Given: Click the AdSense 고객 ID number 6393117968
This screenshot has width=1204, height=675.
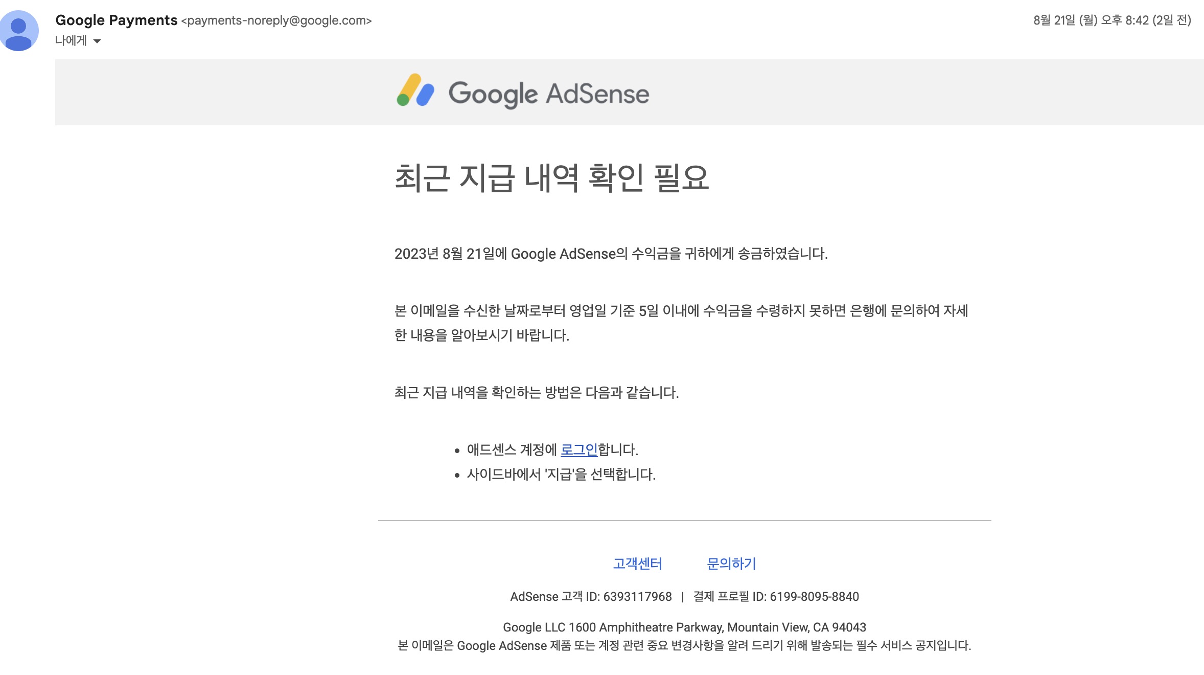Looking at the screenshot, I should click(637, 597).
